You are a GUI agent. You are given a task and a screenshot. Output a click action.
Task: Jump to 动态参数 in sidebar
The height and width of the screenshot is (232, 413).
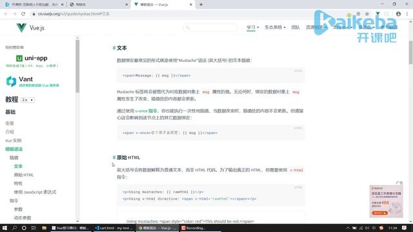[x=23, y=218]
